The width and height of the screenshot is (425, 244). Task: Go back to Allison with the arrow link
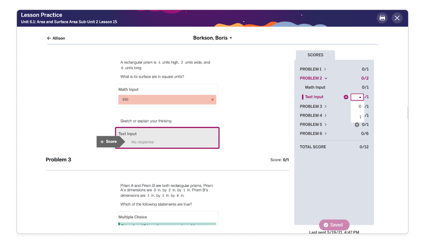[x=56, y=38]
